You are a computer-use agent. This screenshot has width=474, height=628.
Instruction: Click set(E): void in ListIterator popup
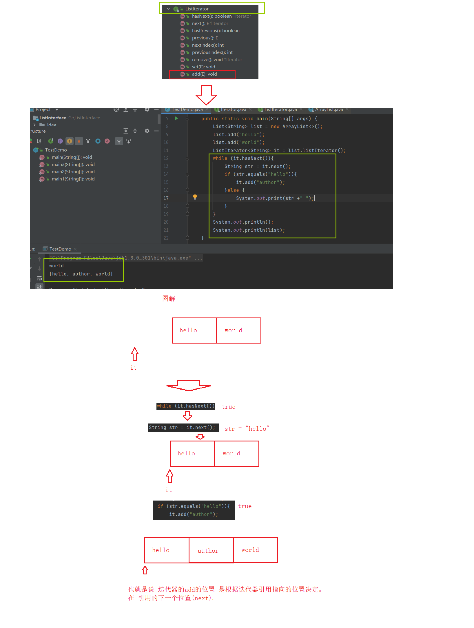(x=197, y=67)
